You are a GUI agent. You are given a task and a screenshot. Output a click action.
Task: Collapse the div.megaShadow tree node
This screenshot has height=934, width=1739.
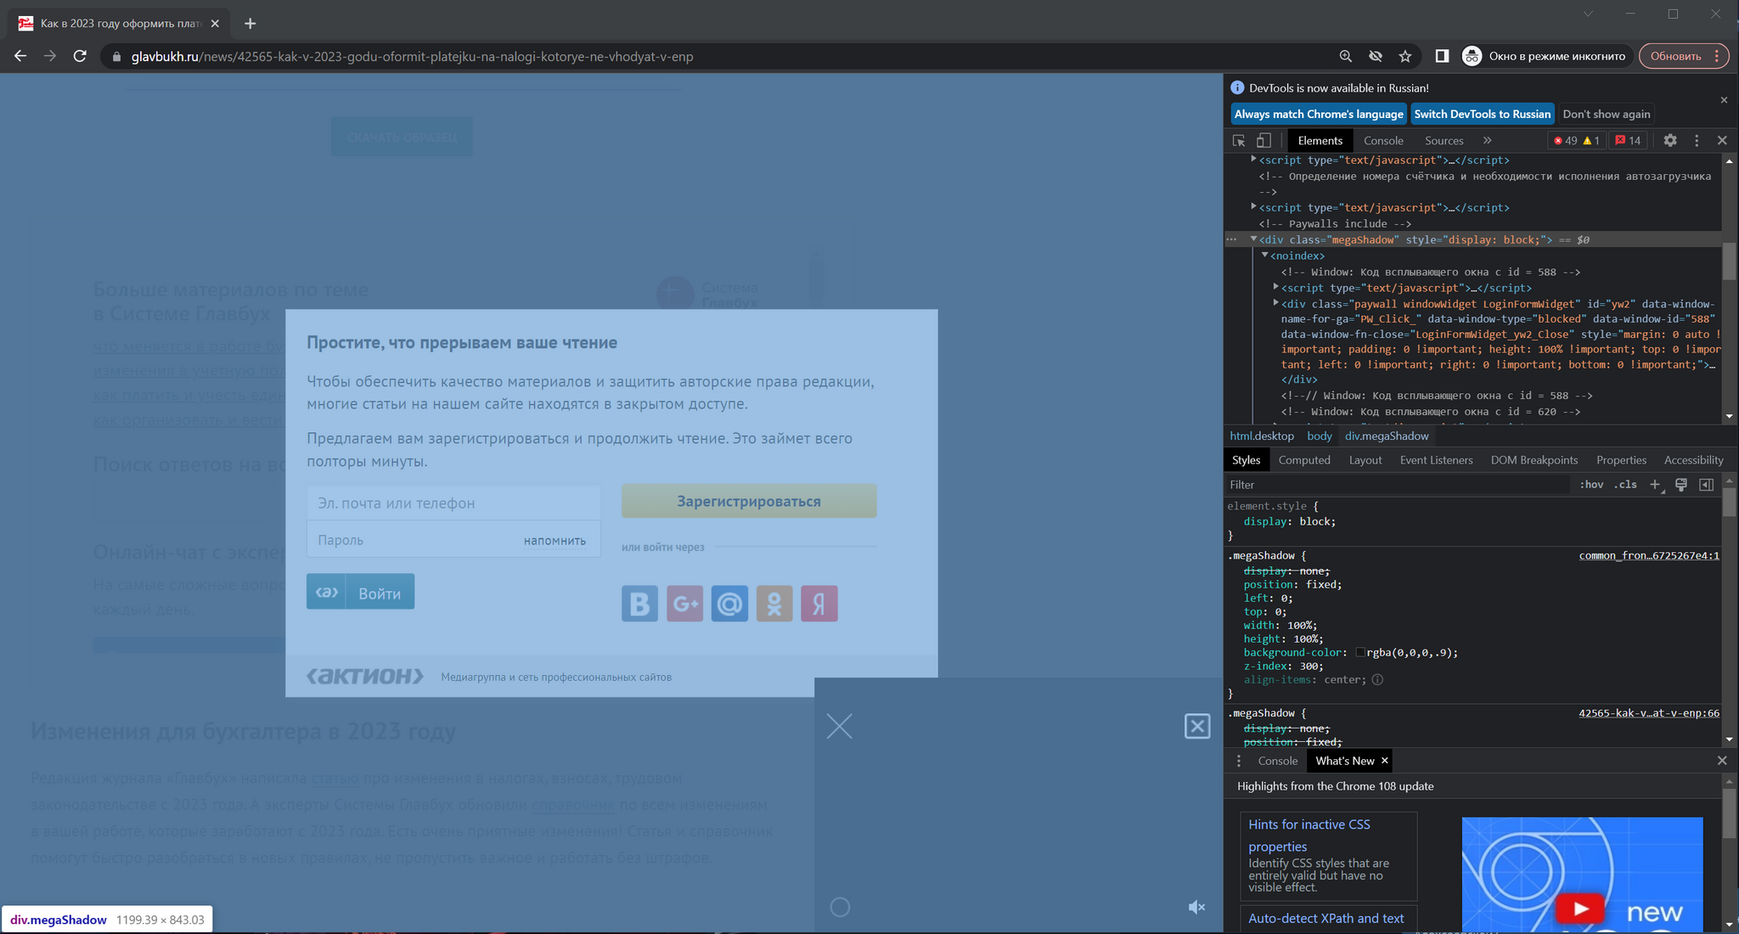pyautogui.click(x=1253, y=239)
